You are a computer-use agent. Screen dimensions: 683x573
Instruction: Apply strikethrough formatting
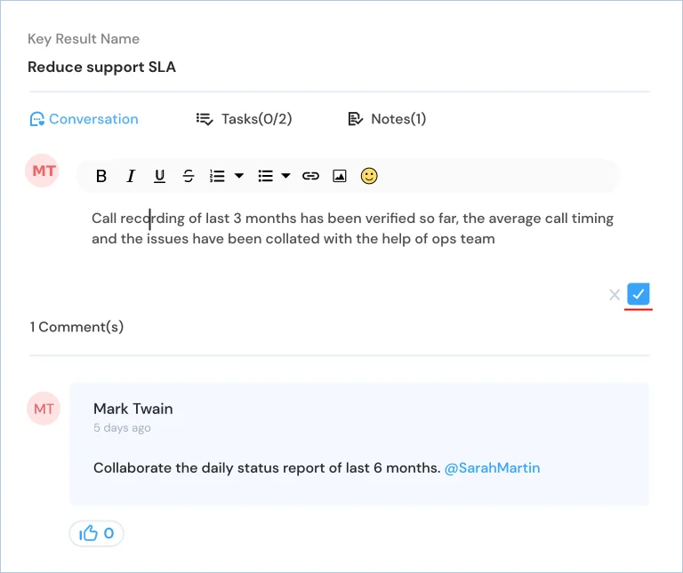189,176
